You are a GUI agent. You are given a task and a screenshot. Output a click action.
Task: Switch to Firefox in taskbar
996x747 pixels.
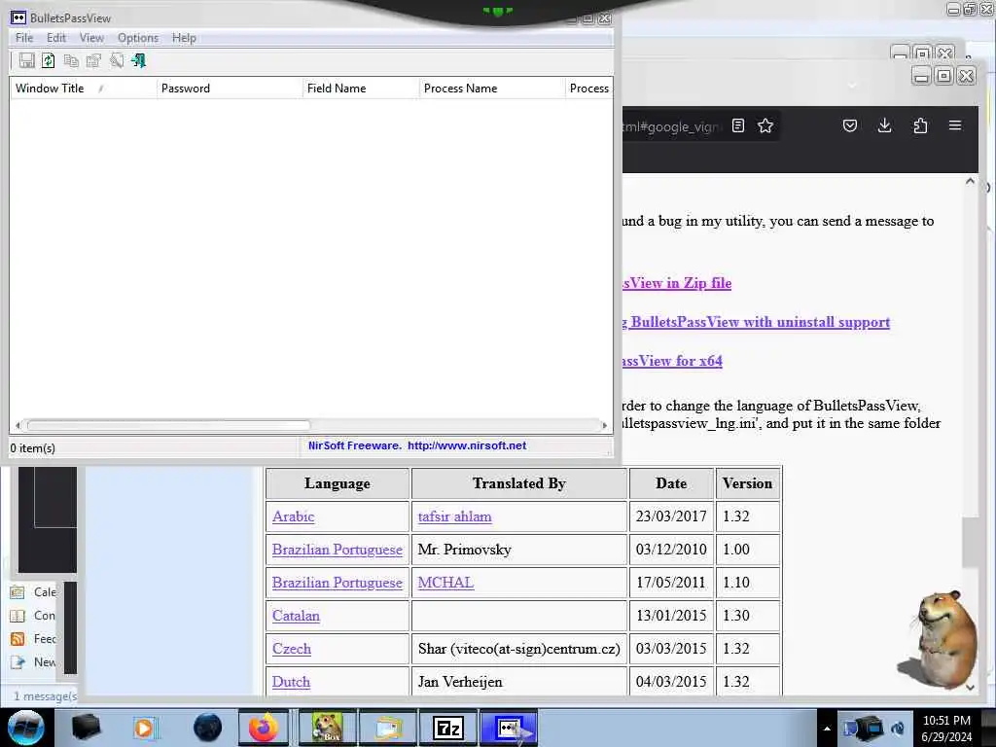(264, 728)
